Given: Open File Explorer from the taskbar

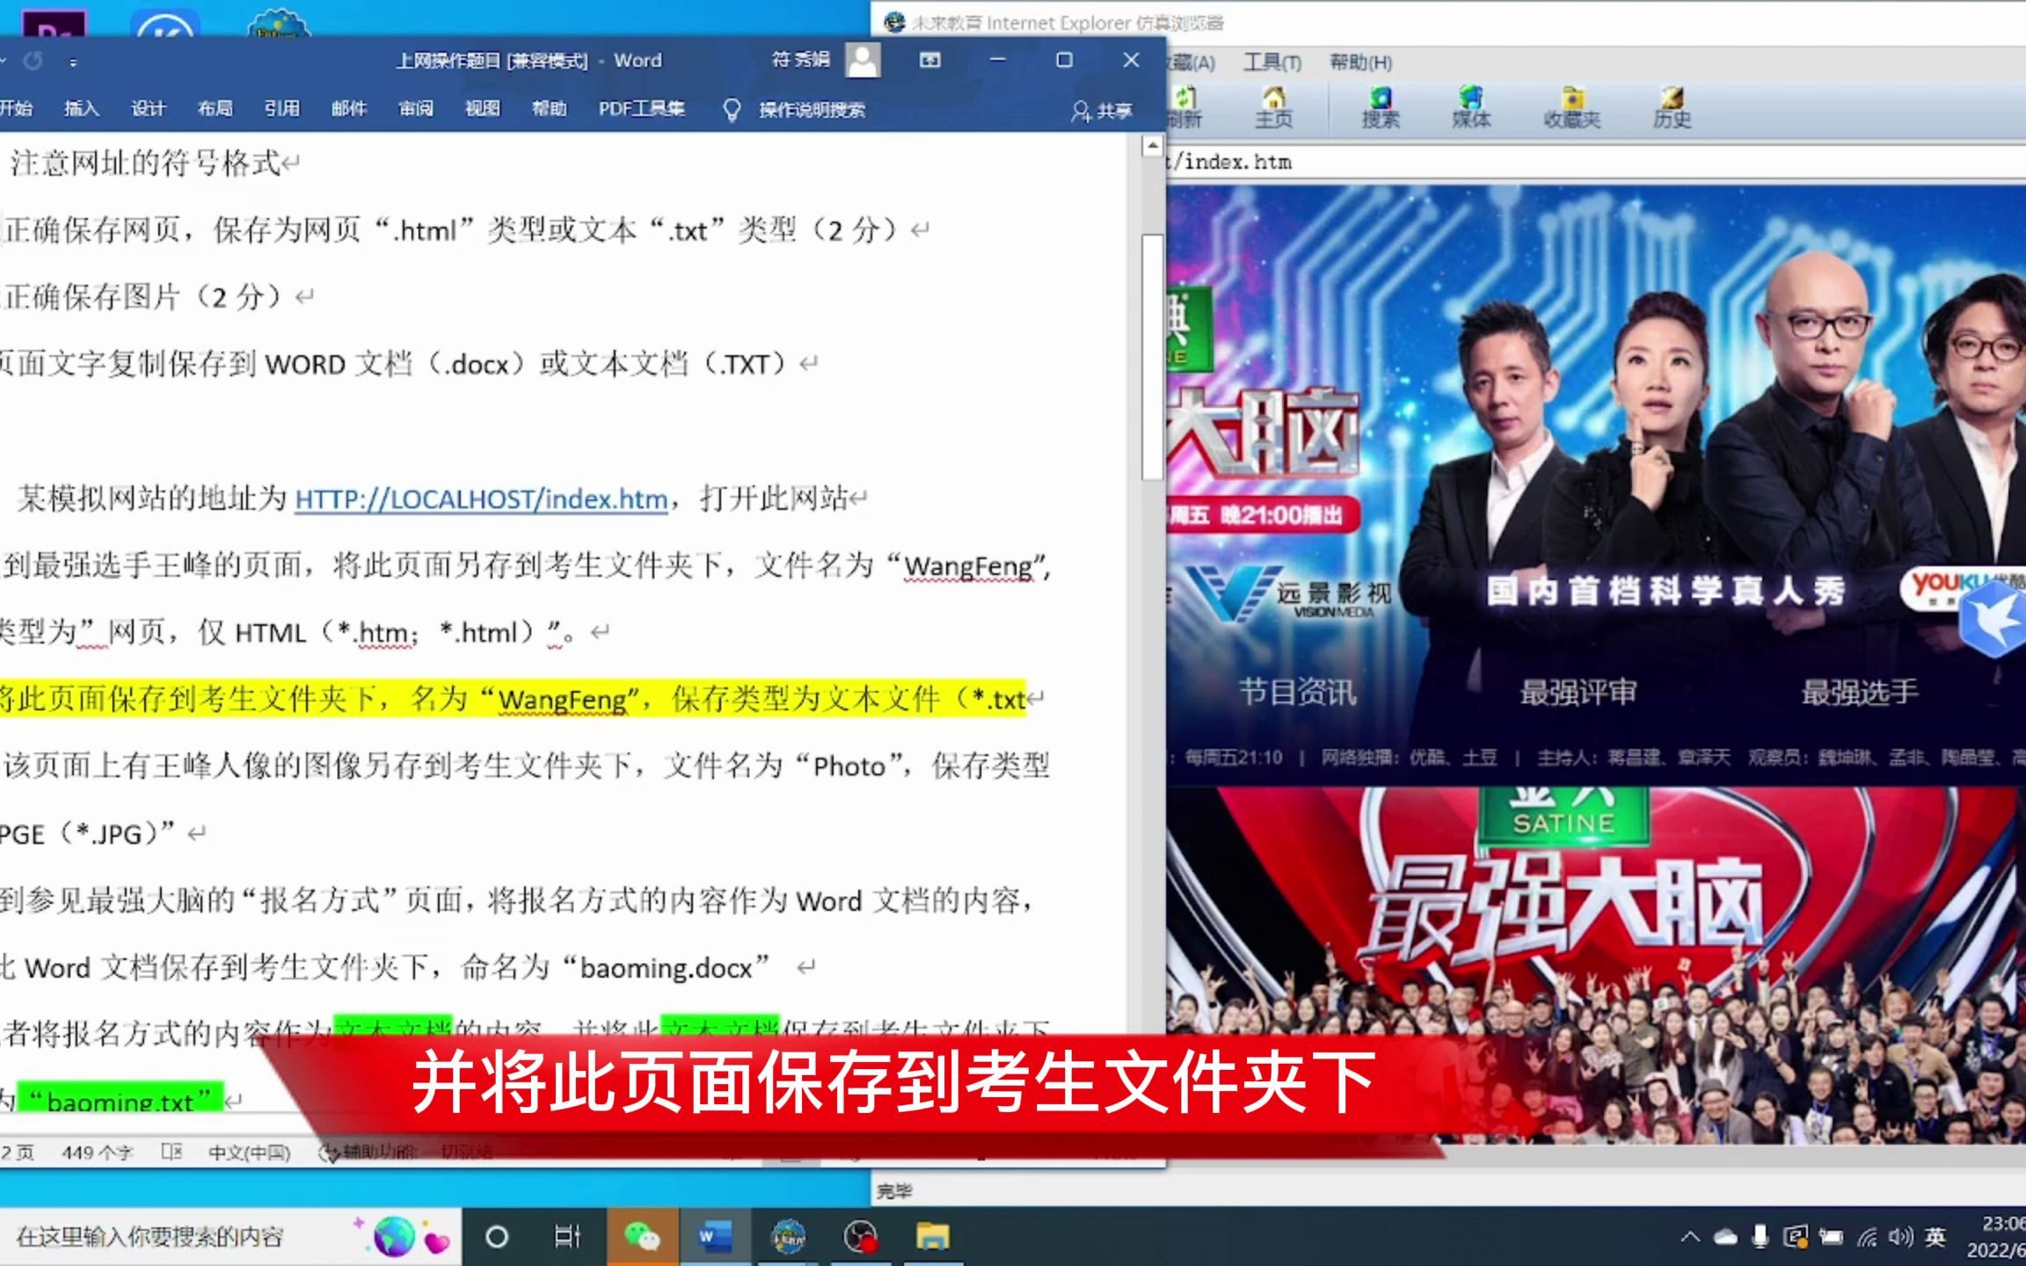Looking at the screenshot, I should pyautogui.click(x=933, y=1238).
